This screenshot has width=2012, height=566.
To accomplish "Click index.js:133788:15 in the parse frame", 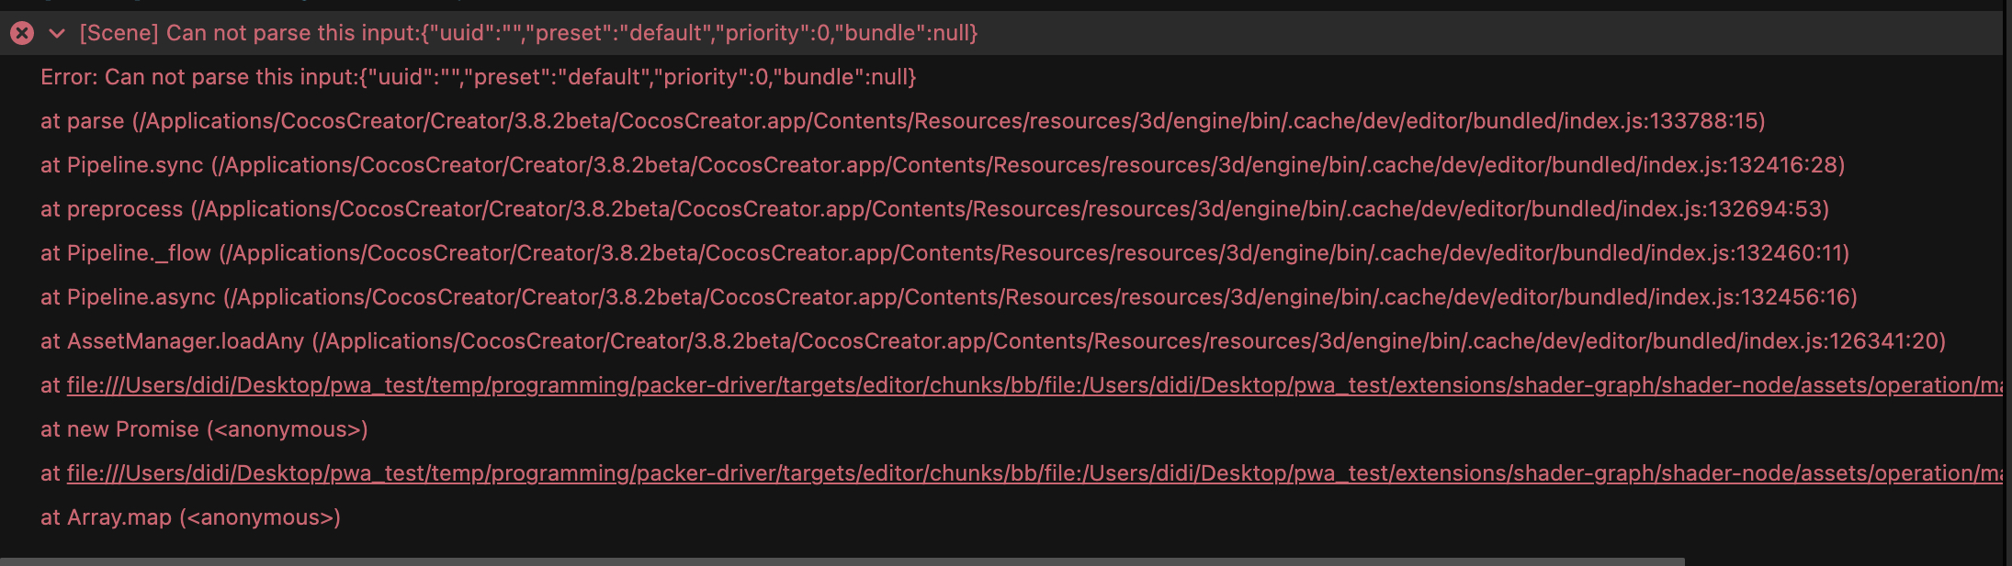I will [x=1691, y=121].
